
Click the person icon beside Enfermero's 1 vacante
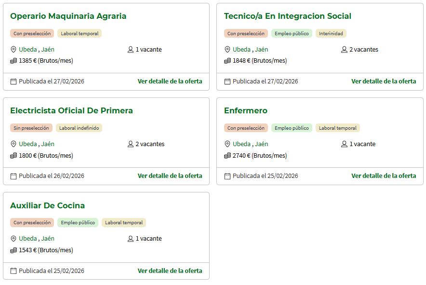(x=344, y=144)
